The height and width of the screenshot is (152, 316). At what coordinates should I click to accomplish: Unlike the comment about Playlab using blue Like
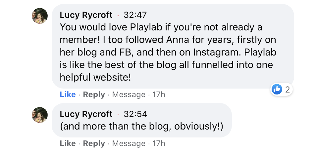[68, 95]
